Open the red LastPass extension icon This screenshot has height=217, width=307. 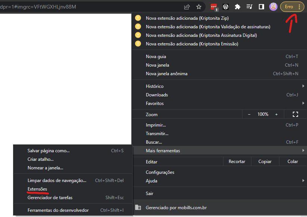[214, 7]
